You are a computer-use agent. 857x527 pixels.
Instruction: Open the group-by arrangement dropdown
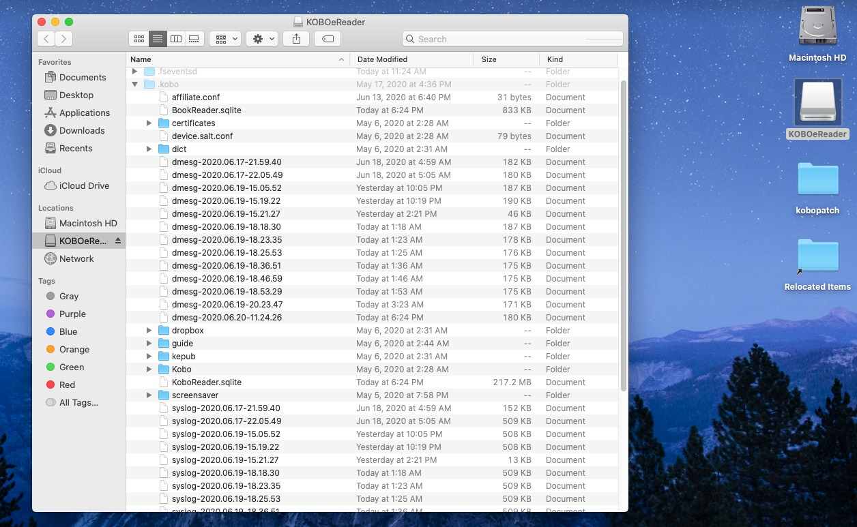pyautogui.click(x=225, y=39)
